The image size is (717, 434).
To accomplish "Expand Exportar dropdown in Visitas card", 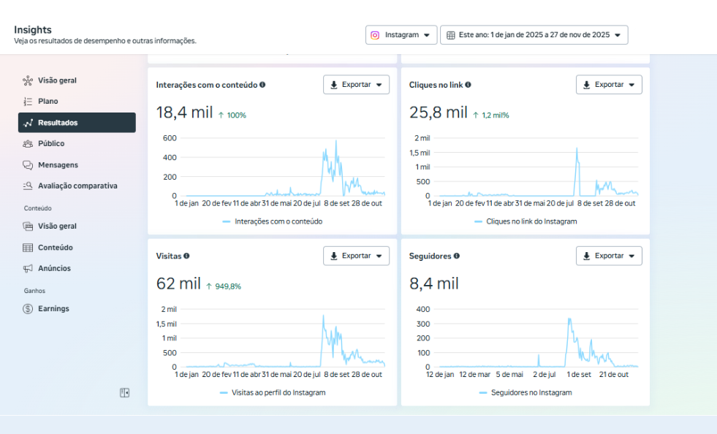I will (356, 256).
